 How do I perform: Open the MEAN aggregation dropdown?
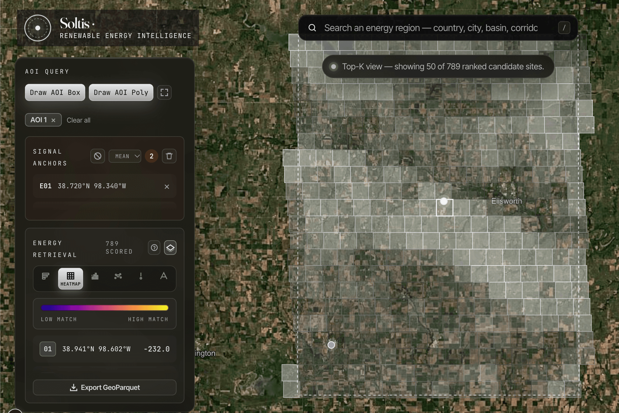point(125,156)
